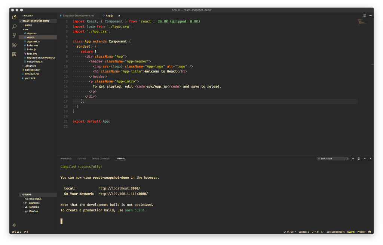Viewport: 383px width, 245px height.
Task: Toggle Prettier in the status bar
Action: 361,232
